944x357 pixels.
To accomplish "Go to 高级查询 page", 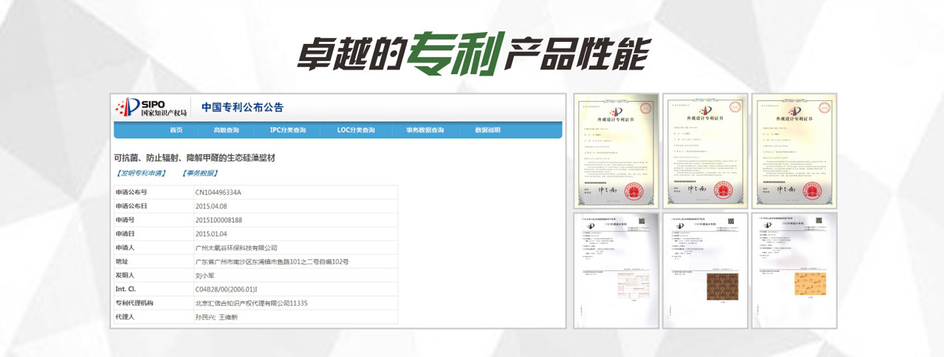I will coord(226,130).
